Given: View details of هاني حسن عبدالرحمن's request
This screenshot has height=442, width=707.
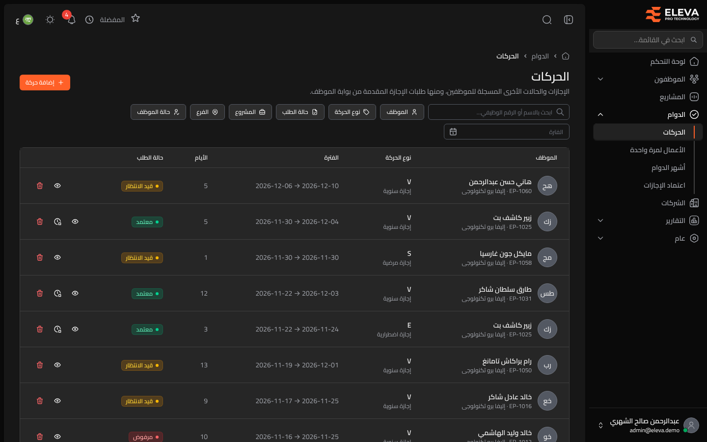Looking at the screenshot, I should 57,186.
